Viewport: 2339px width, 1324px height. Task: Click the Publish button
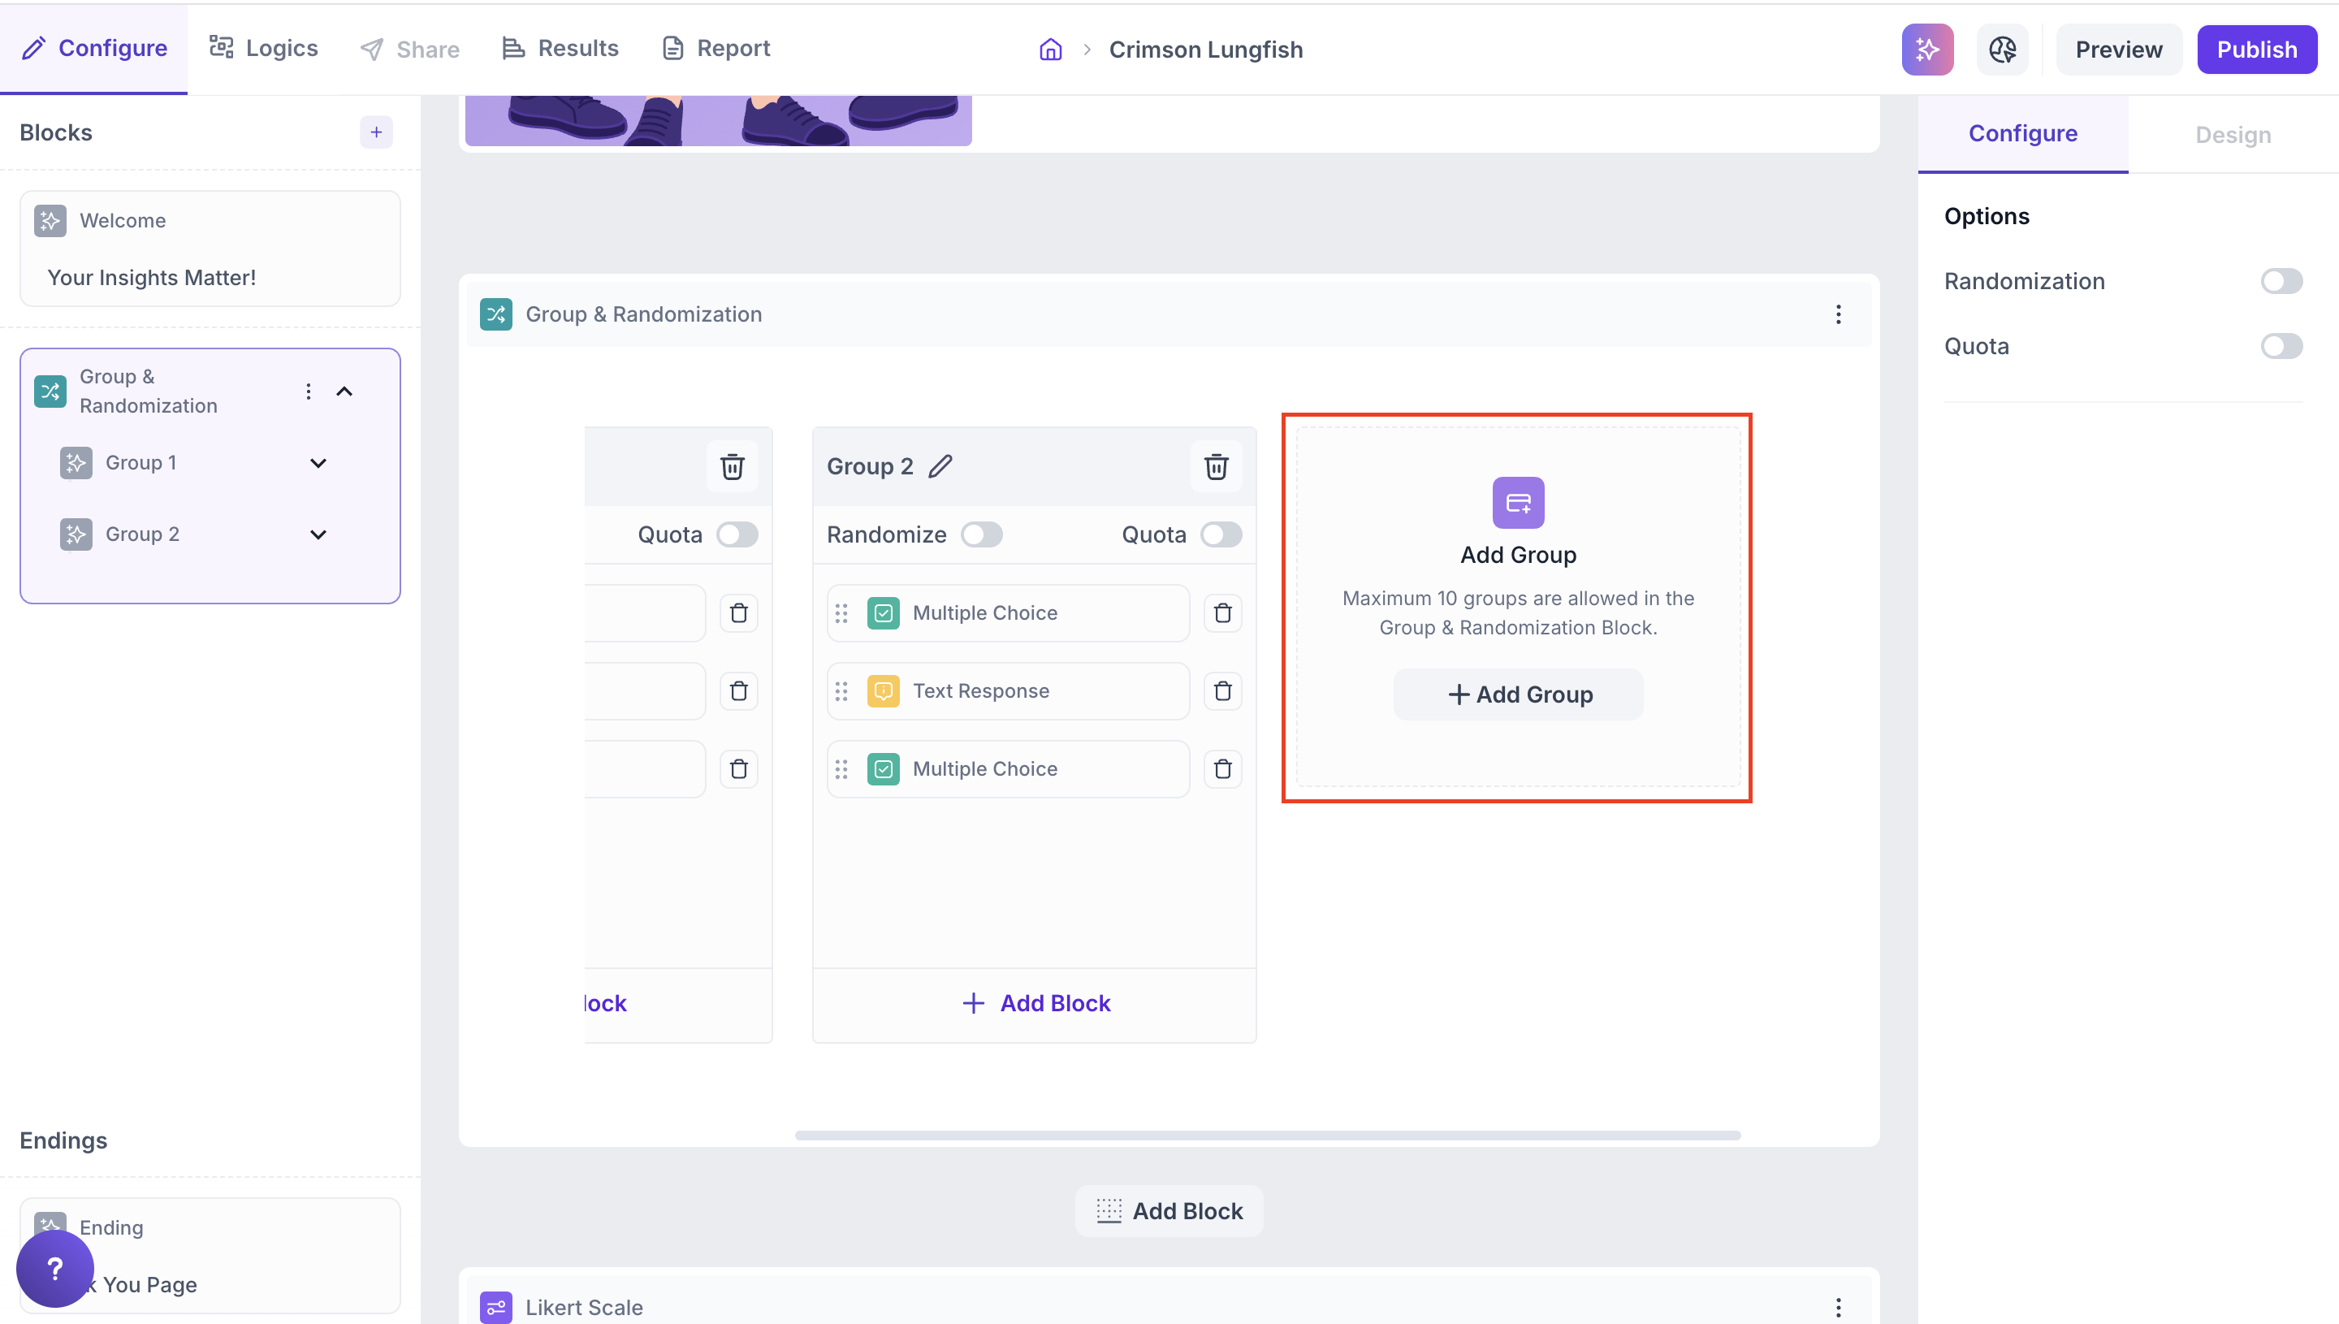pos(2255,49)
